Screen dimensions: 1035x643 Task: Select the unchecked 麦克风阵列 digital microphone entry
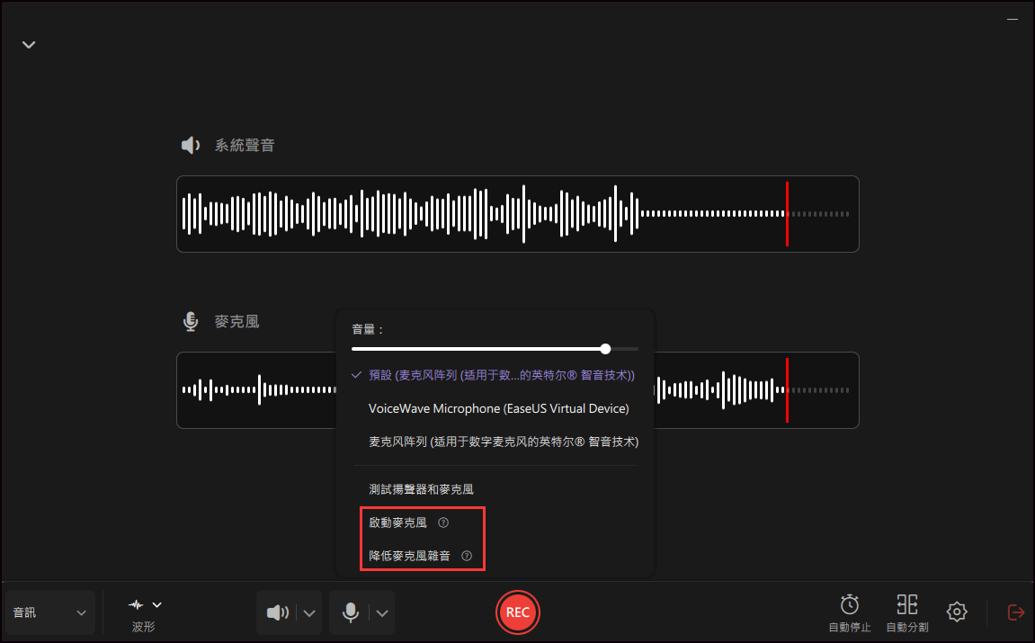[x=504, y=442]
